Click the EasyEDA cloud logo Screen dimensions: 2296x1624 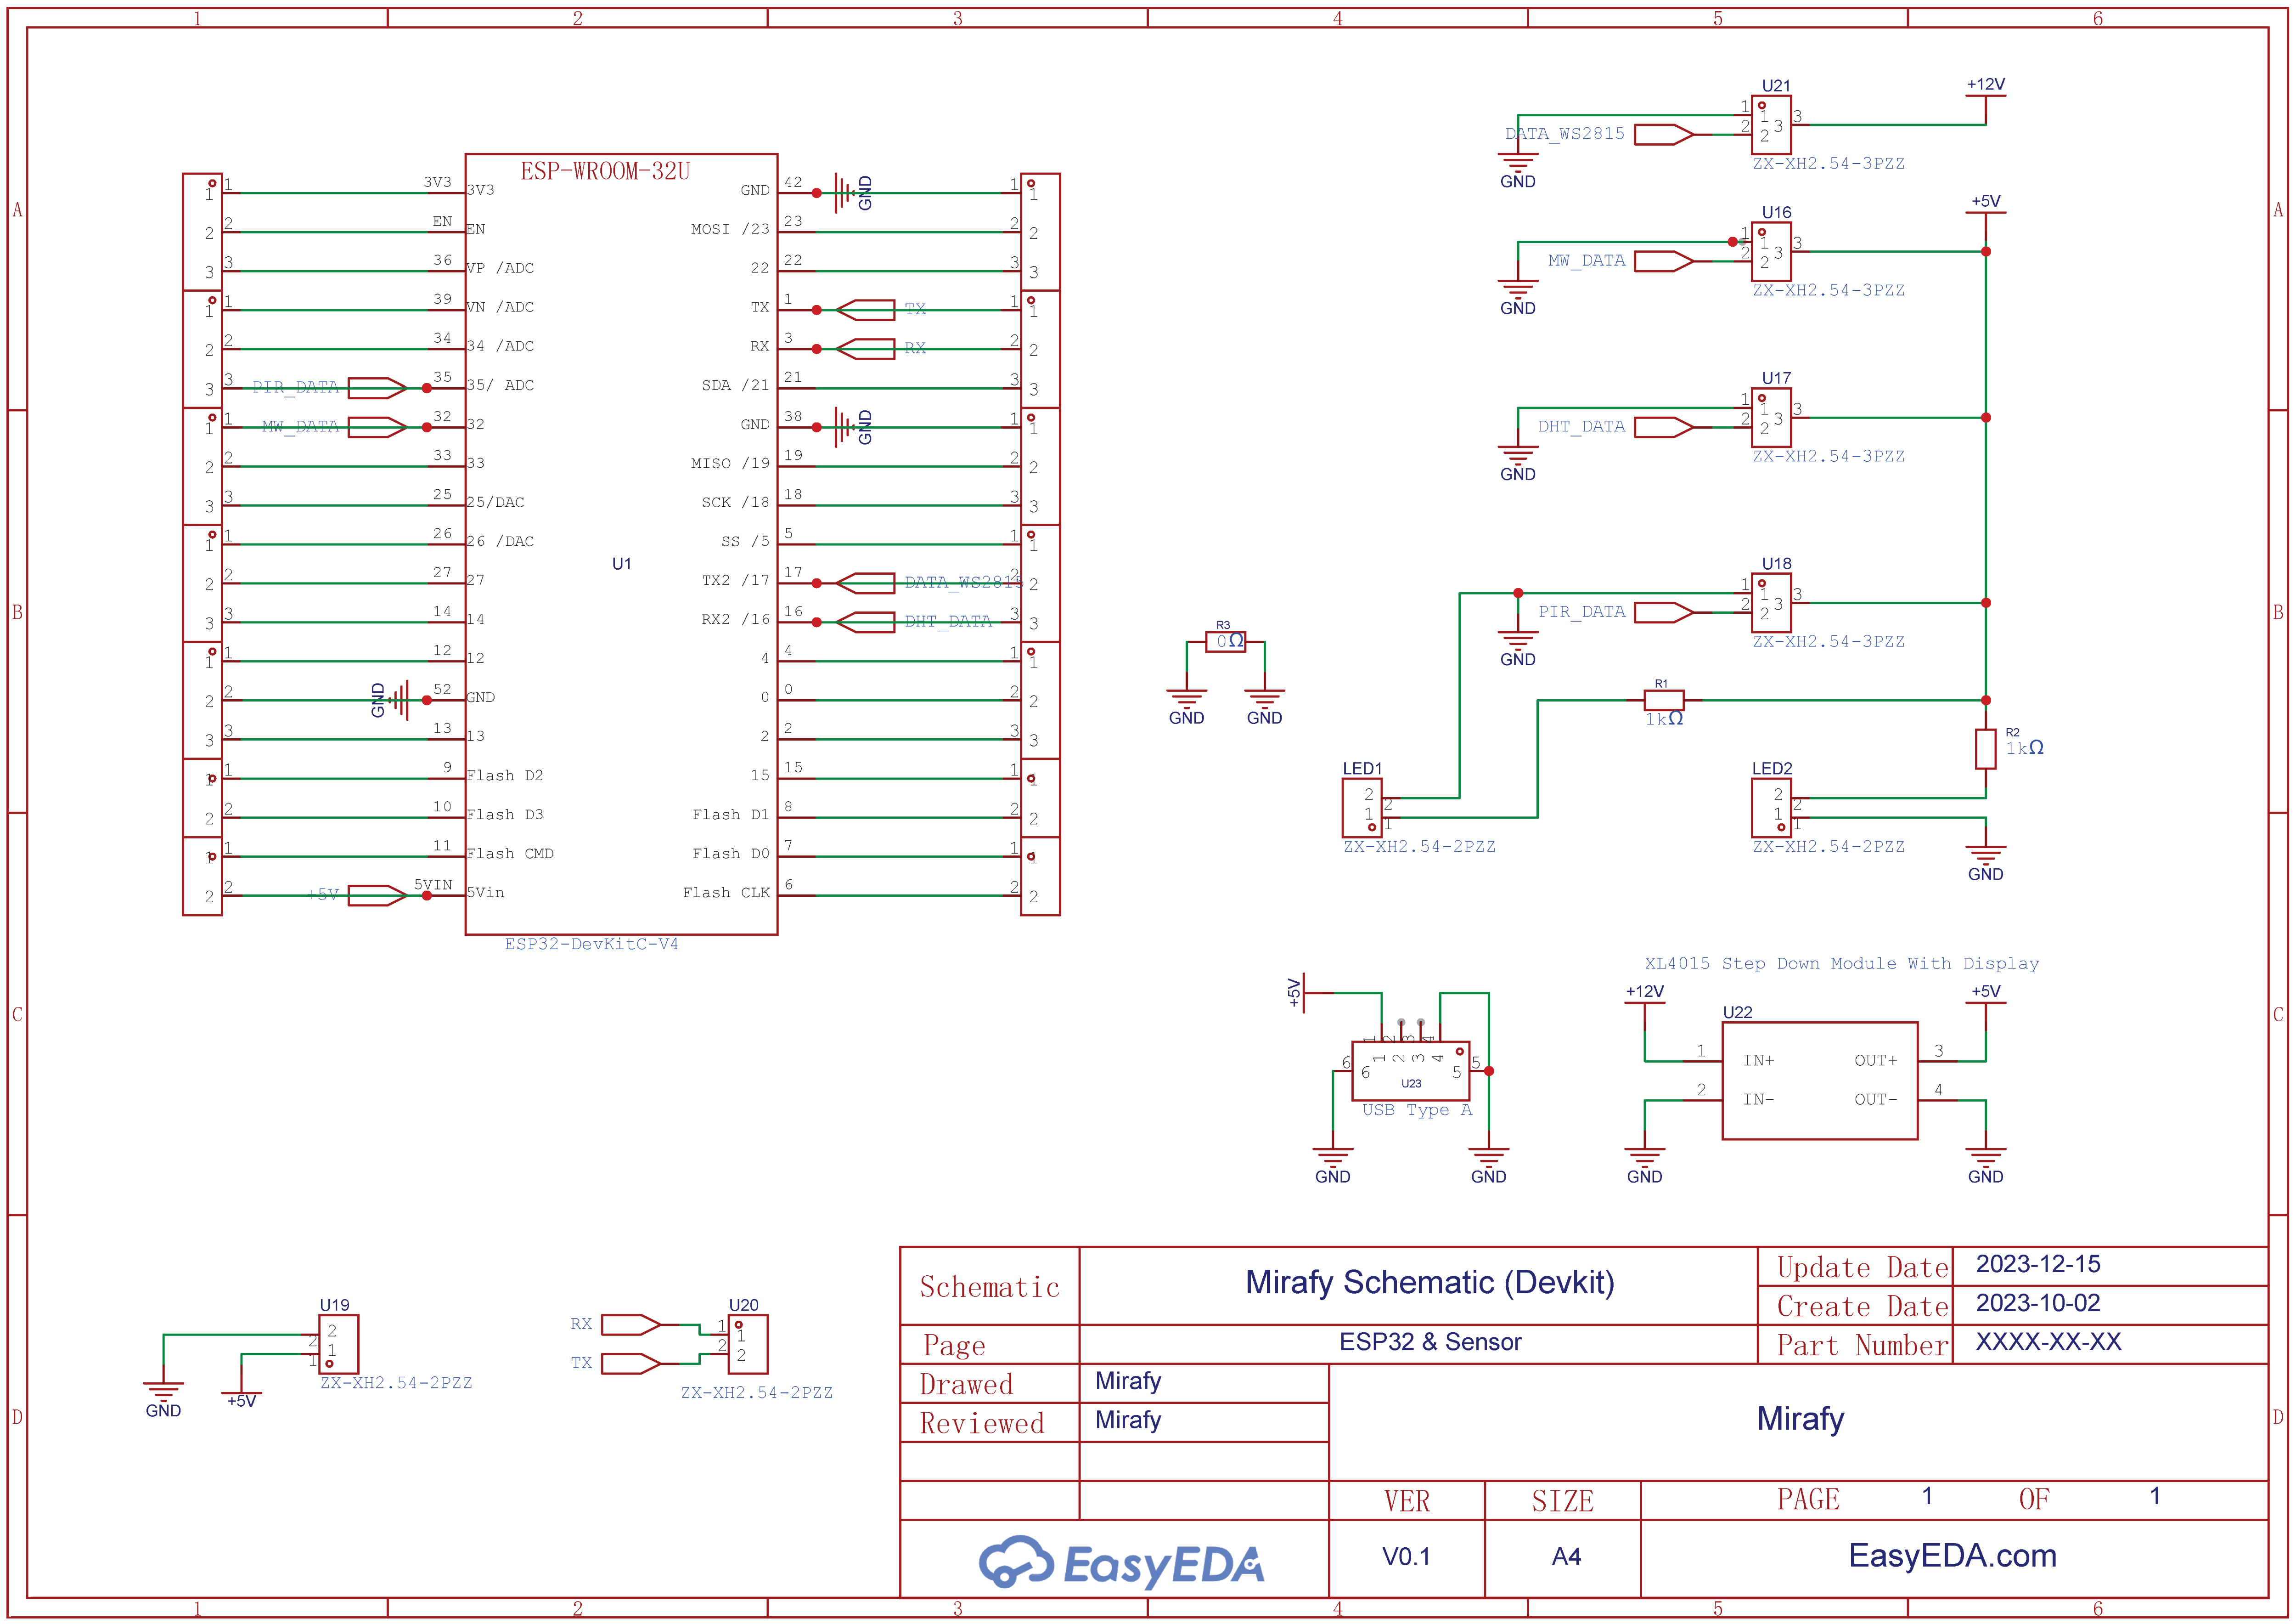pos(1016,1562)
